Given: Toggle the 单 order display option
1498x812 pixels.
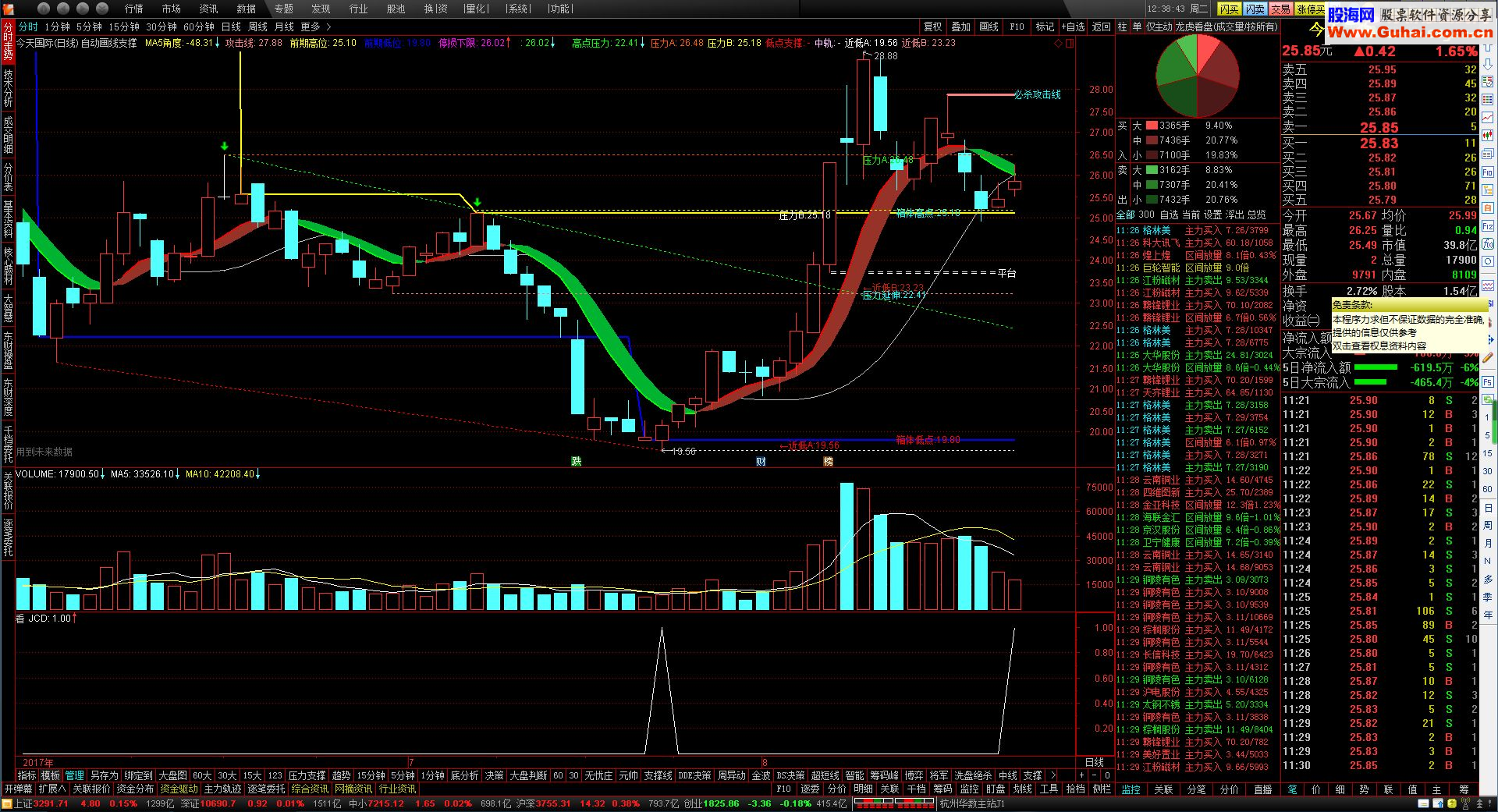Looking at the screenshot, I should (1136, 27).
